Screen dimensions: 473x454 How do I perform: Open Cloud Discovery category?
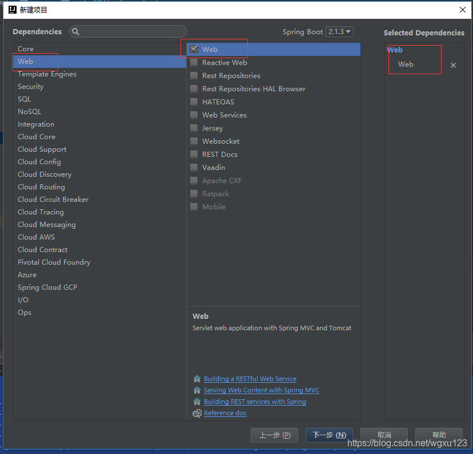coord(99,175)
